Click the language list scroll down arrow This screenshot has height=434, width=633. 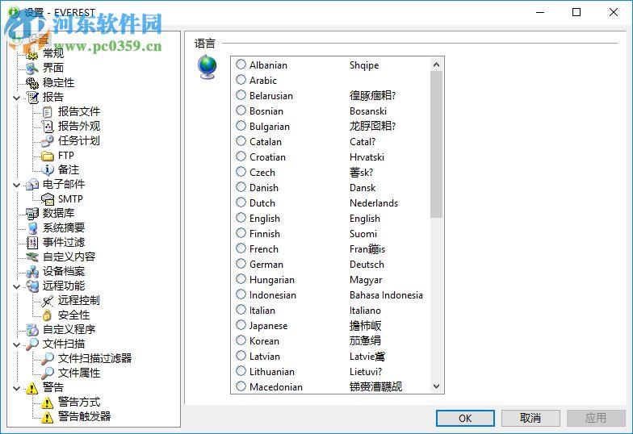tap(436, 386)
